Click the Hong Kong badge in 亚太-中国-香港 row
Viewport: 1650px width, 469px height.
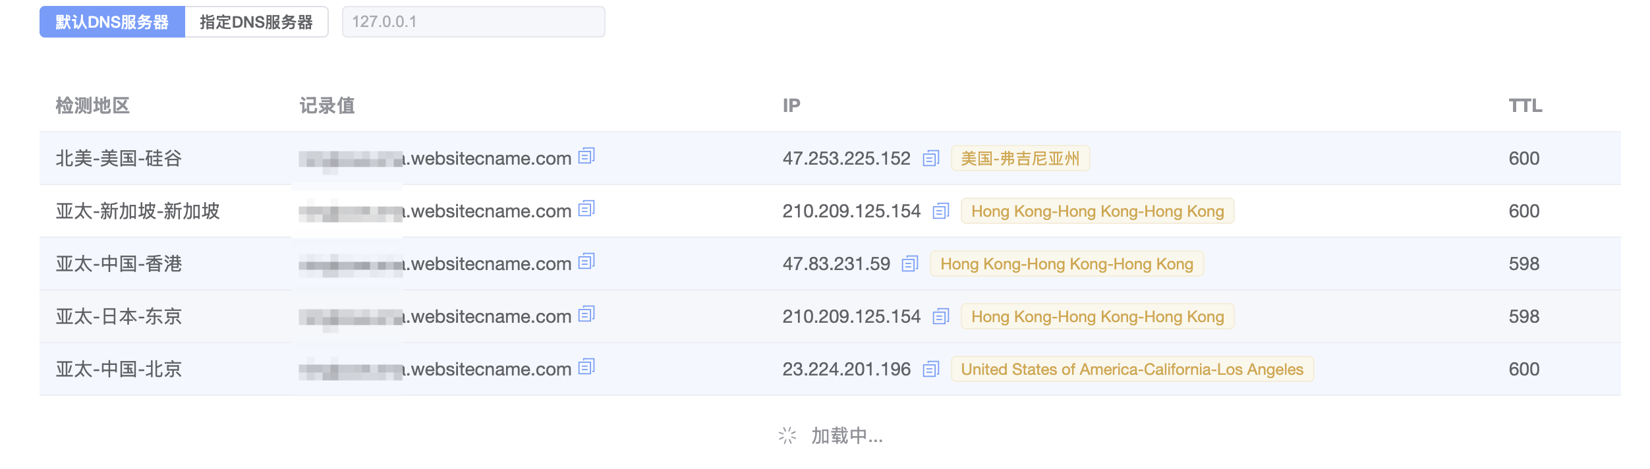coord(1066,263)
